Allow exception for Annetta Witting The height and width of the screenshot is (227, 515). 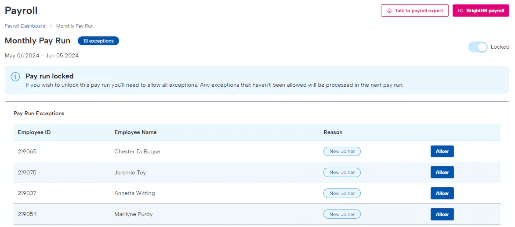[x=442, y=193]
